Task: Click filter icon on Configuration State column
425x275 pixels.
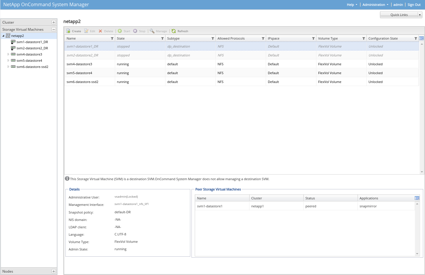Action: coord(416,39)
